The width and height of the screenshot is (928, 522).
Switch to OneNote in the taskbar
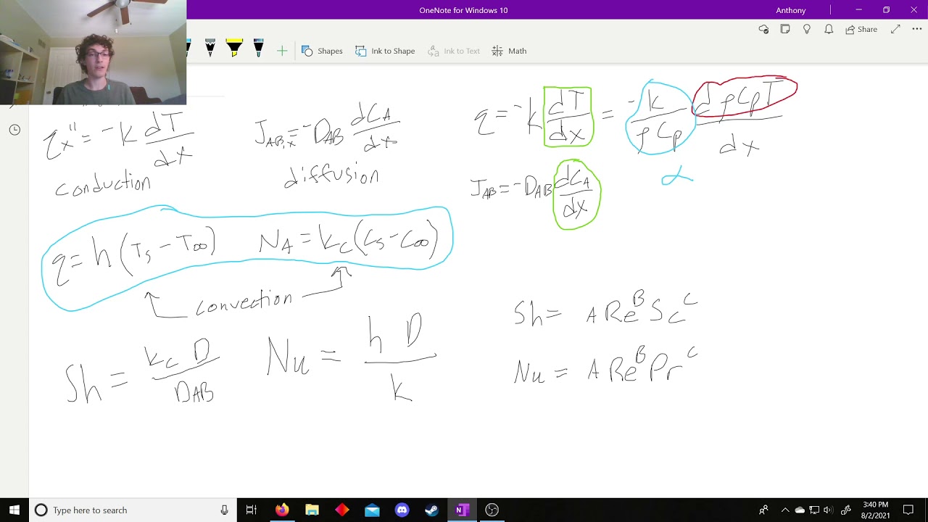click(x=462, y=510)
